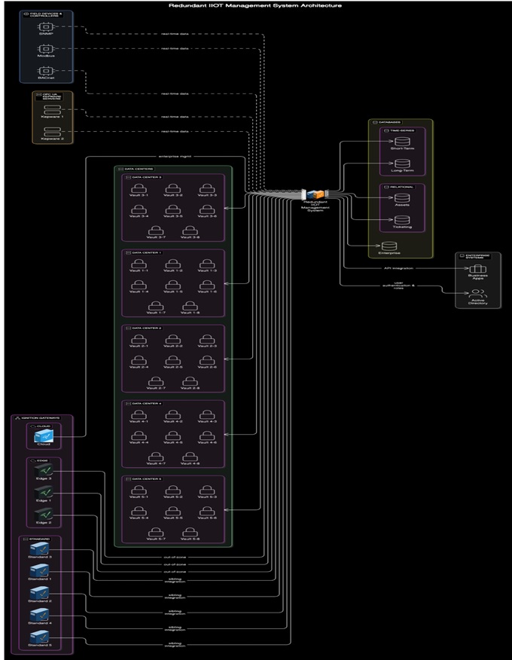Click the Business Apps briefcase icon
512x660 pixels.
point(478,270)
